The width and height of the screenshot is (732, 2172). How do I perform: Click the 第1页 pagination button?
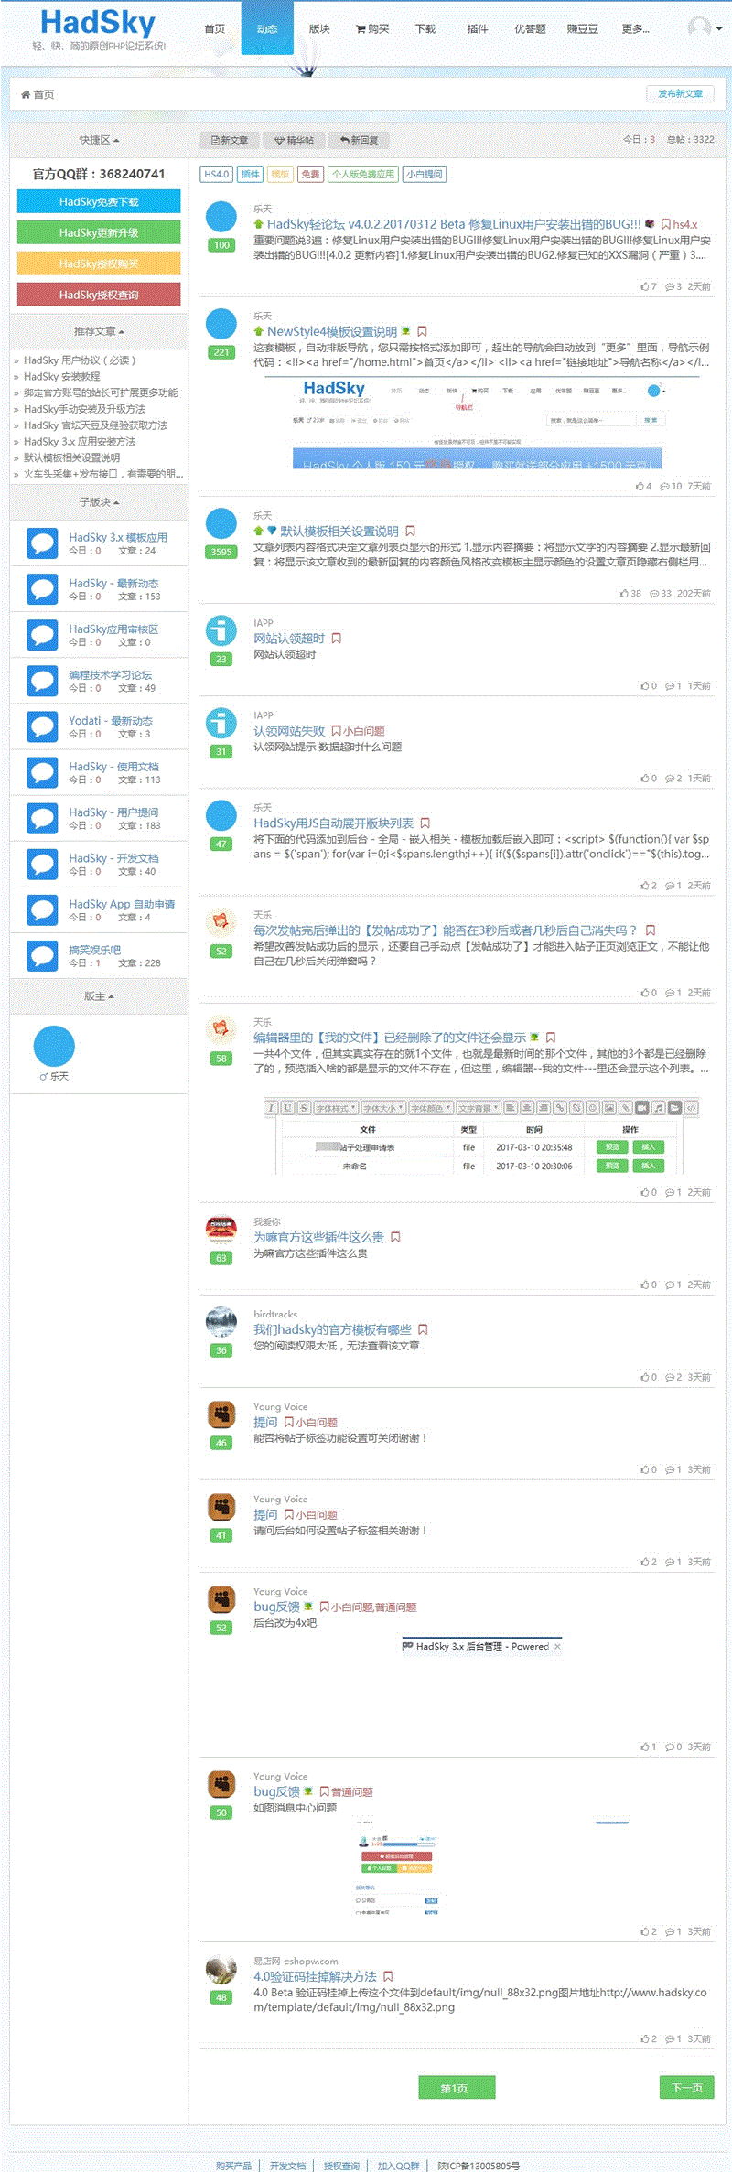pos(457,2087)
